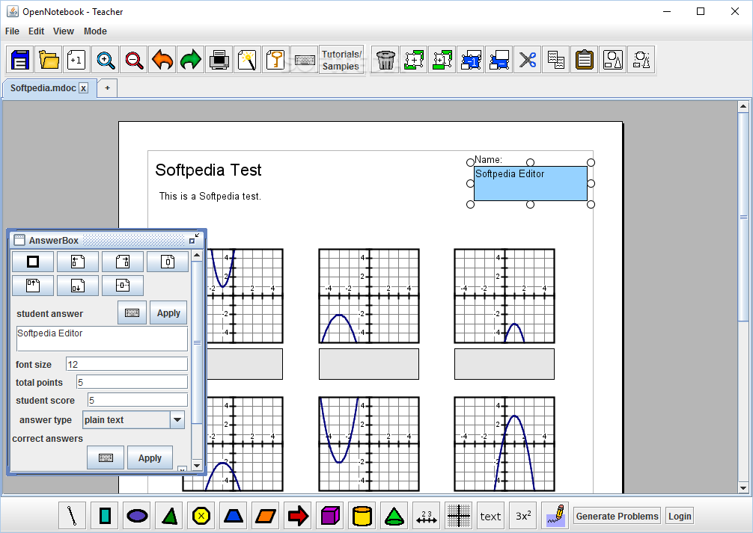
Task: Move object to page top in AnswerBox
Action: 33,286
